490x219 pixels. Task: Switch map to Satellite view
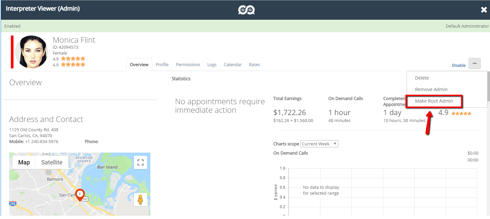(52, 162)
